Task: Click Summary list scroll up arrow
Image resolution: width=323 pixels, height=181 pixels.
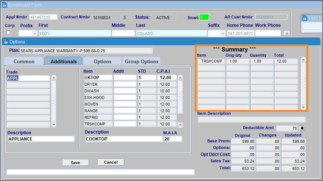Action: 303,60
